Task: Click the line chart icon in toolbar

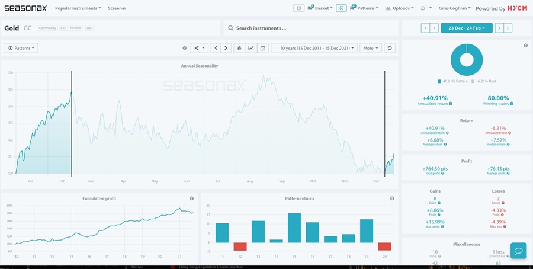Action: [x=251, y=48]
